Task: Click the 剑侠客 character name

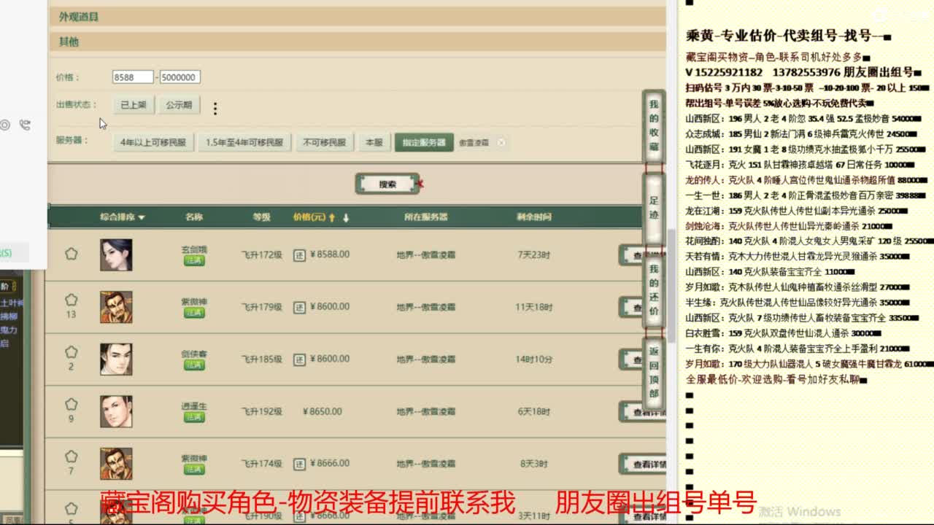Action: pyautogui.click(x=194, y=354)
